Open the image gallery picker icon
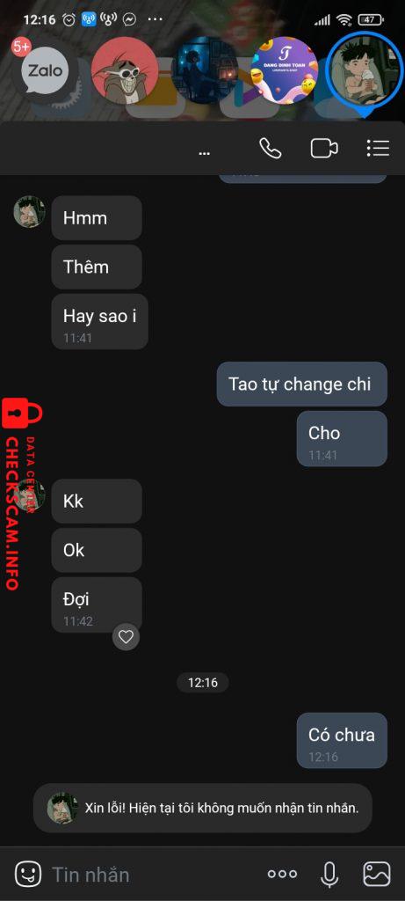Image resolution: width=405 pixels, height=901 pixels. click(377, 874)
